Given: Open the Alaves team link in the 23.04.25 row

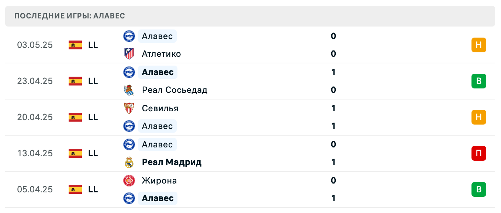Looking at the screenshot, I should [158, 72].
